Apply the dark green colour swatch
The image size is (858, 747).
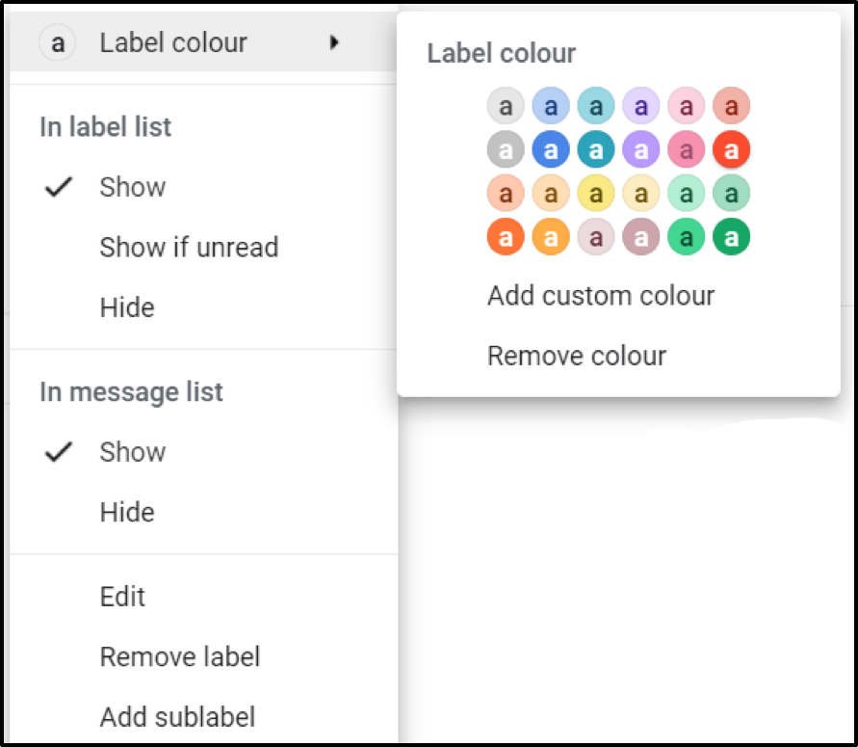731,237
